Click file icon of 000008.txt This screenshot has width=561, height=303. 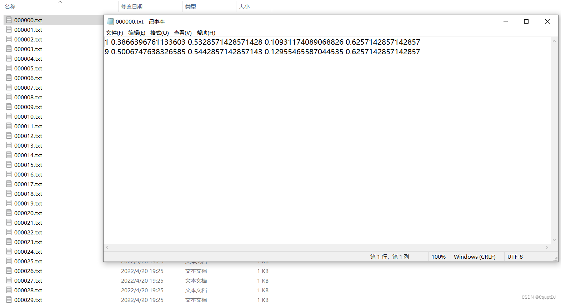(x=9, y=97)
